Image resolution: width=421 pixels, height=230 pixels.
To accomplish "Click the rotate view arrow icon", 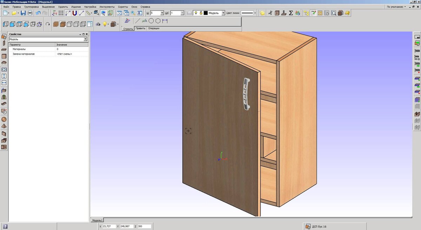I will click(48, 25).
